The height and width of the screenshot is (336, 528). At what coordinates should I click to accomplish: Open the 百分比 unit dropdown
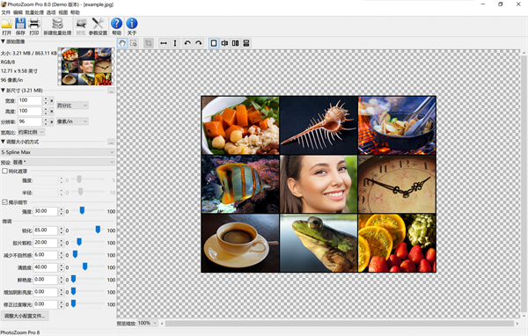(x=72, y=106)
